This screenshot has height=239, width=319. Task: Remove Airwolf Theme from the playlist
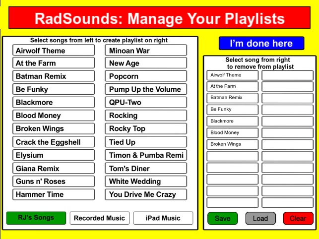[x=233, y=75]
